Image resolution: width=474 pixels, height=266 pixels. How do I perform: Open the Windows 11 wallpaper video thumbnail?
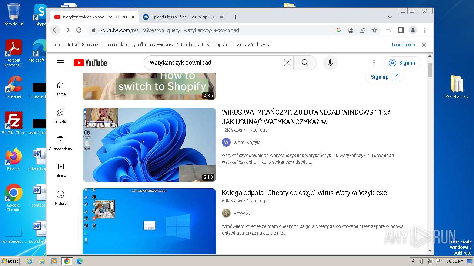point(149,145)
